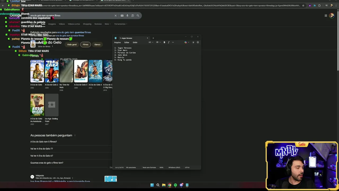The height and width of the screenshot is (191, 339).
Task: Expand 'Quantas eras do gelo o filme tem?' question
Action: click(x=71, y=163)
